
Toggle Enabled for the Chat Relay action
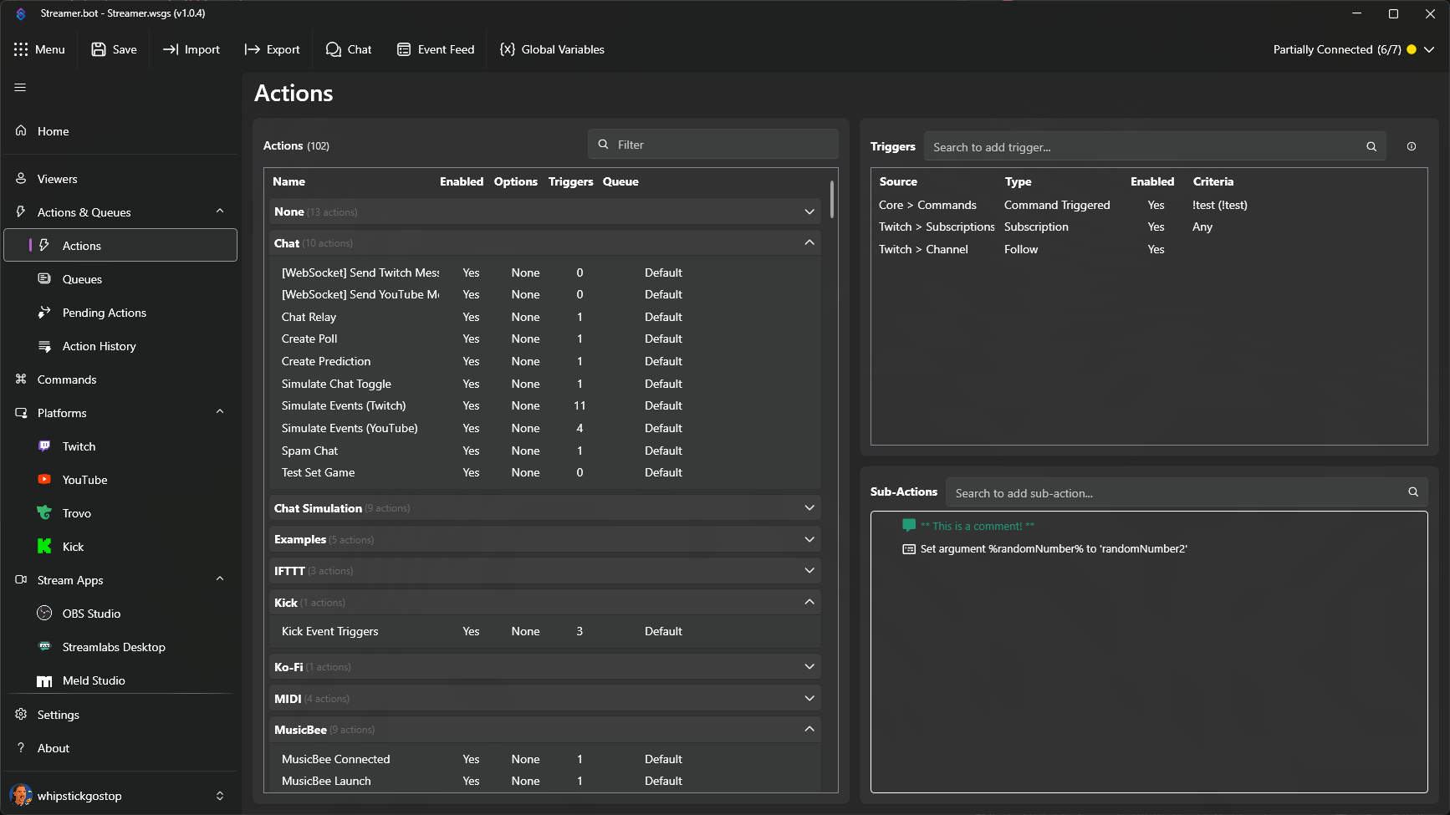(x=471, y=317)
